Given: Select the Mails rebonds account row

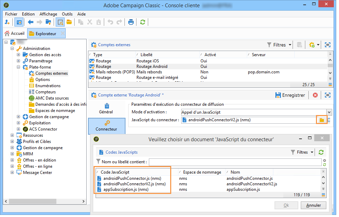Looking at the screenshot, I should 208,72.
